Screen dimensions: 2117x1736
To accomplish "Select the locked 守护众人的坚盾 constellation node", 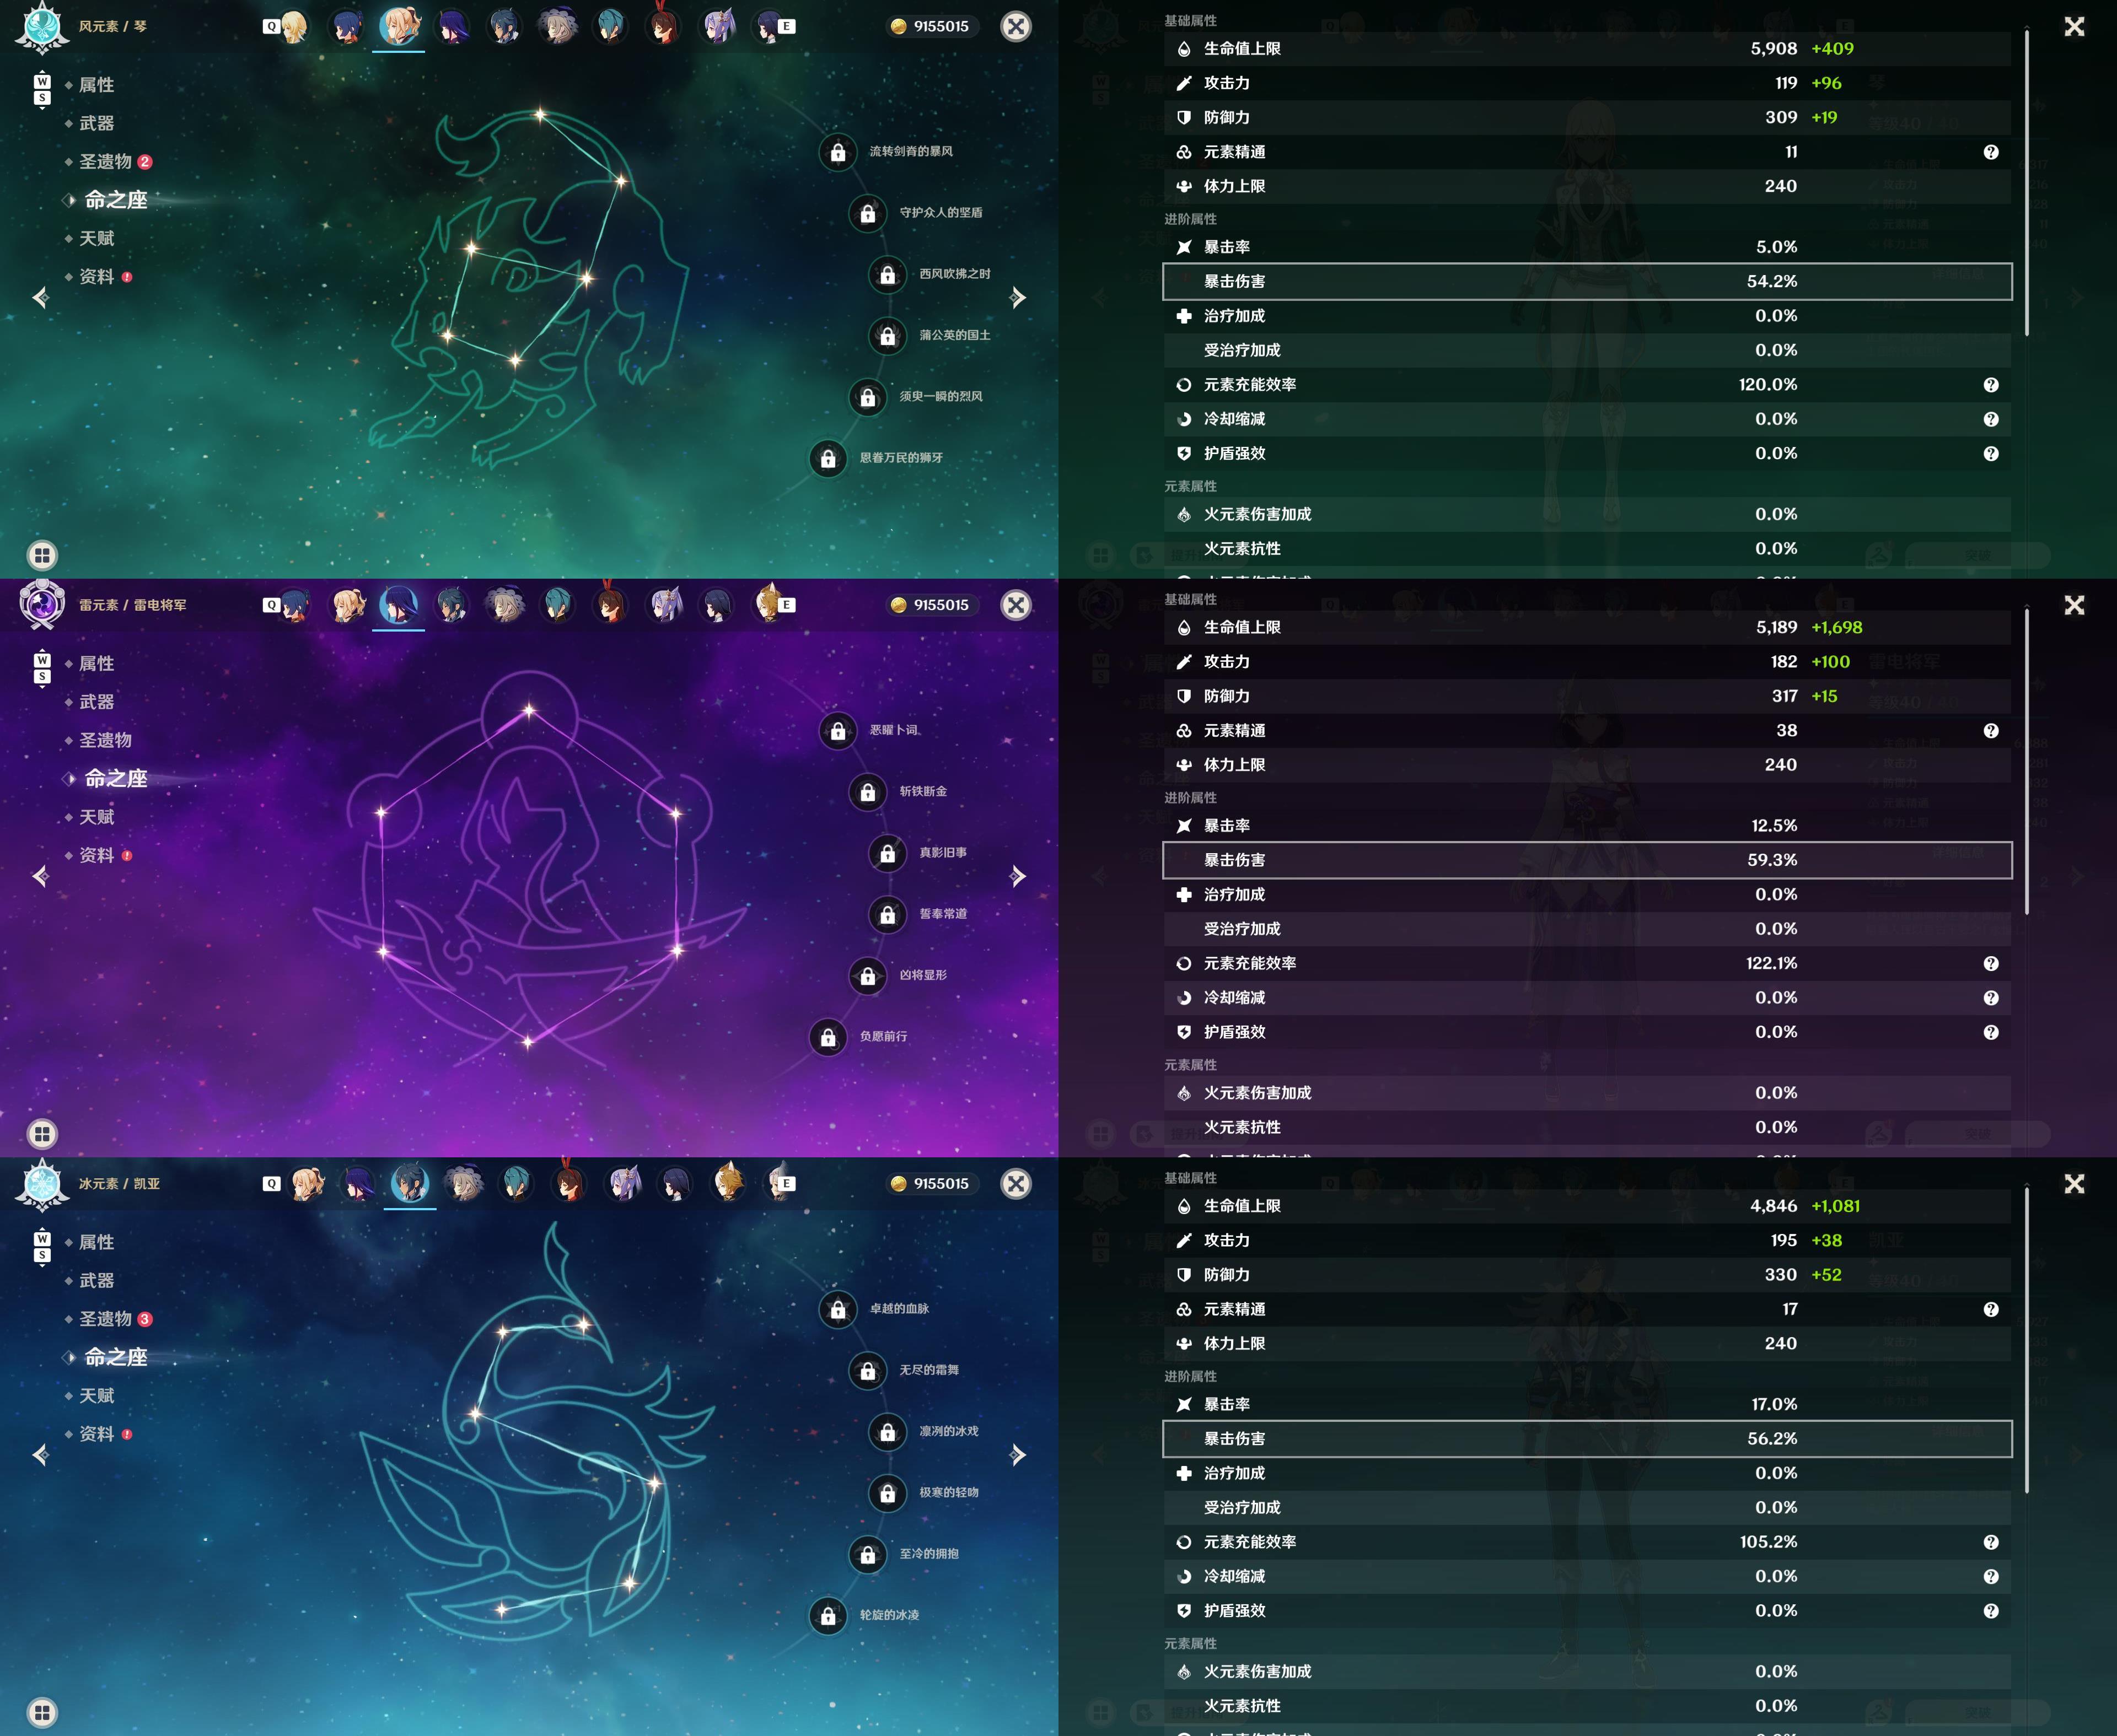I will 867,213.
